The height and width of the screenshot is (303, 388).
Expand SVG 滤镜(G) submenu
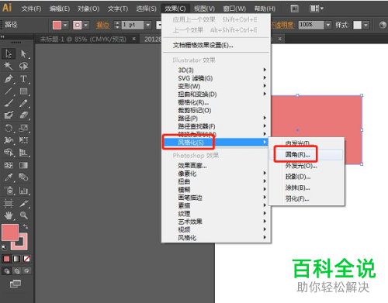[216, 78]
